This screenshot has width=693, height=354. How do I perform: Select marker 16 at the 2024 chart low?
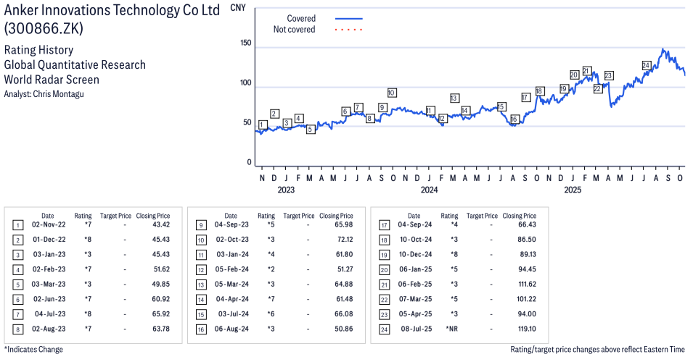point(514,119)
